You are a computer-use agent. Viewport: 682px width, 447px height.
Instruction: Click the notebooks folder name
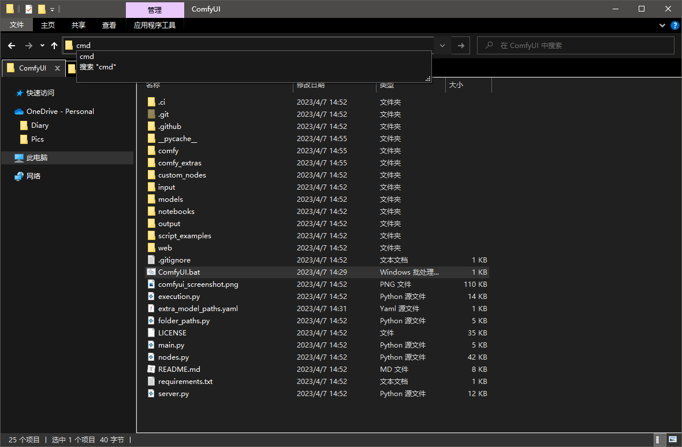pyautogui.click(x=176, y=211)
